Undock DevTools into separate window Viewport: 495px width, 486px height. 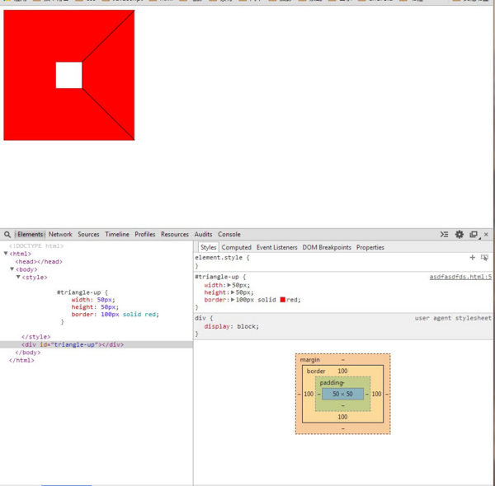[474, 235]
